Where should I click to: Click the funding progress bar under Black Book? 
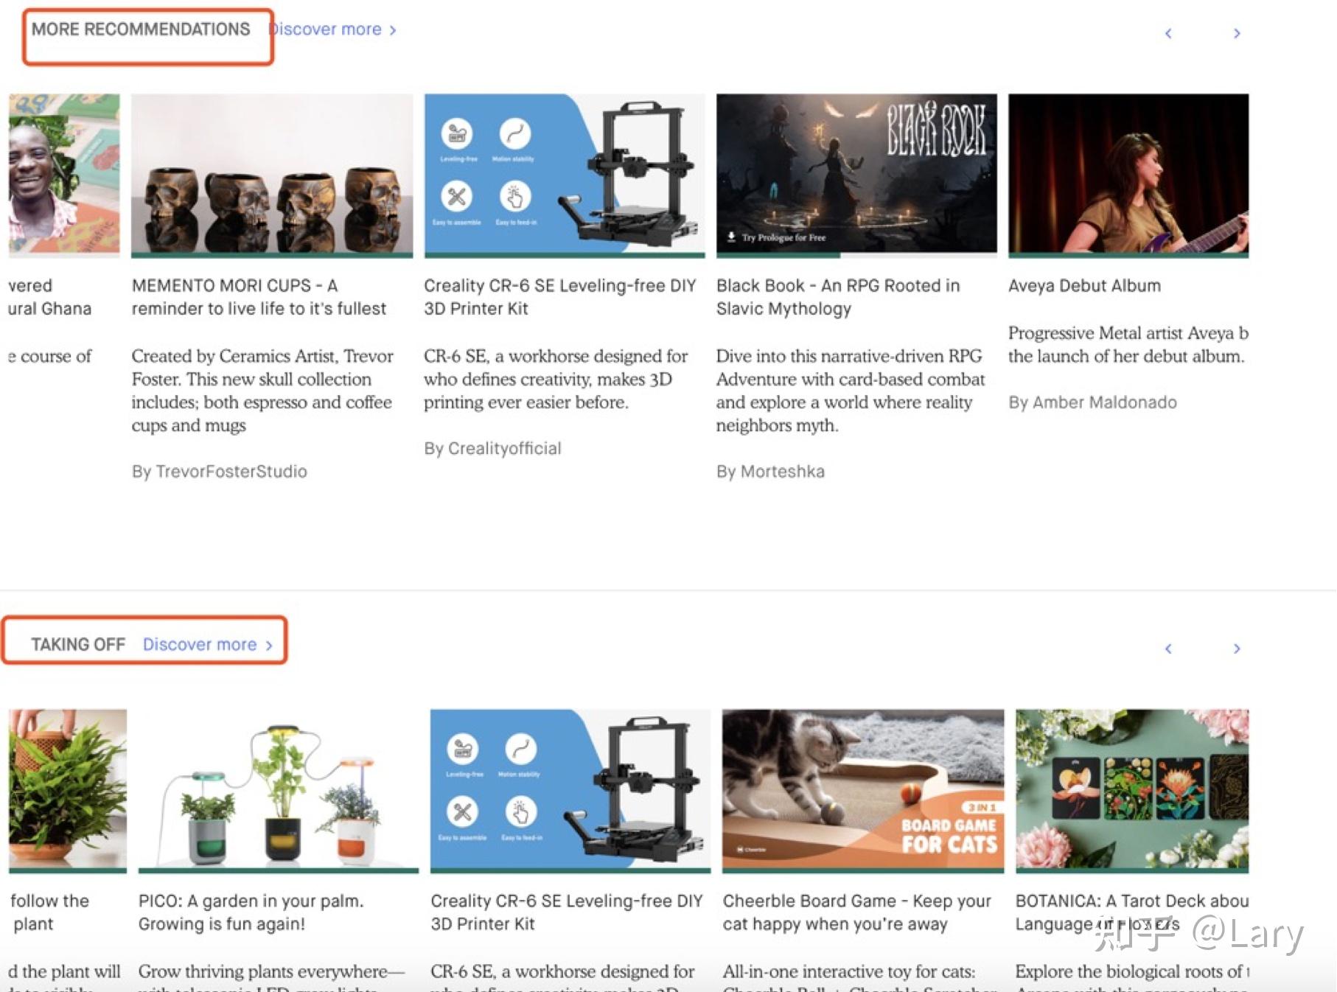click(856, 256)
